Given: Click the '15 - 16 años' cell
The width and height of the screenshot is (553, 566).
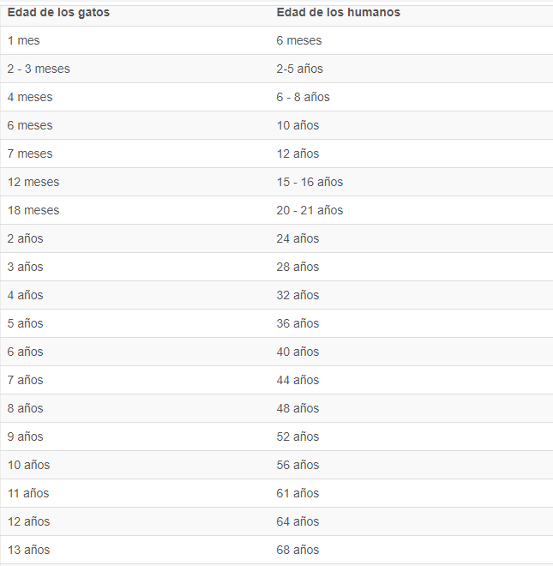Looking at the screenshot, I should point(310,182).
